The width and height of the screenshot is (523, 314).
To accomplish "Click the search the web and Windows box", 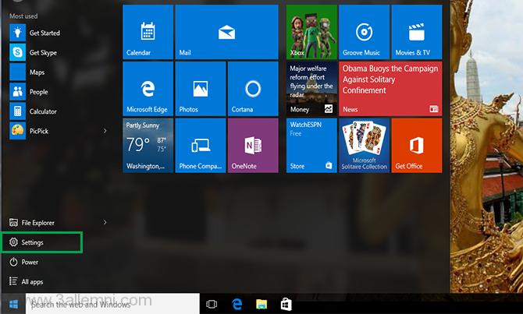I will [113, 304].
